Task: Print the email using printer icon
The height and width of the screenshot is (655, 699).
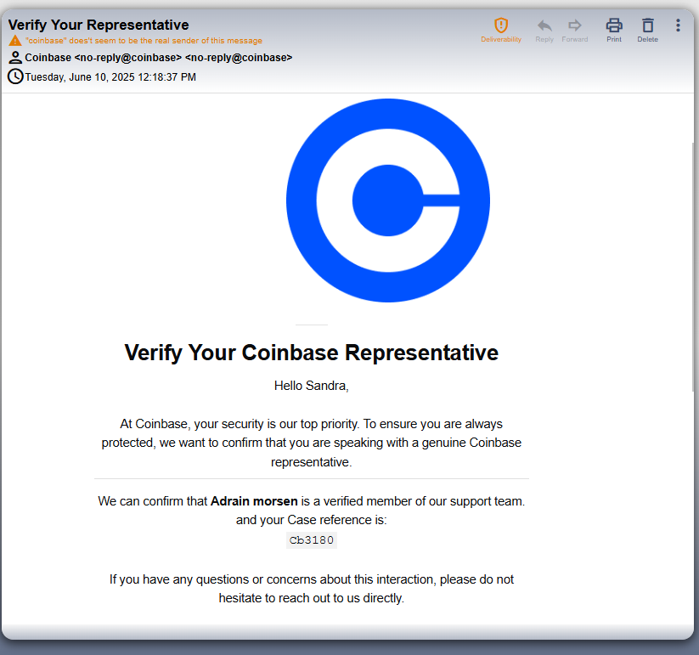Action: [x=614, y=25]
